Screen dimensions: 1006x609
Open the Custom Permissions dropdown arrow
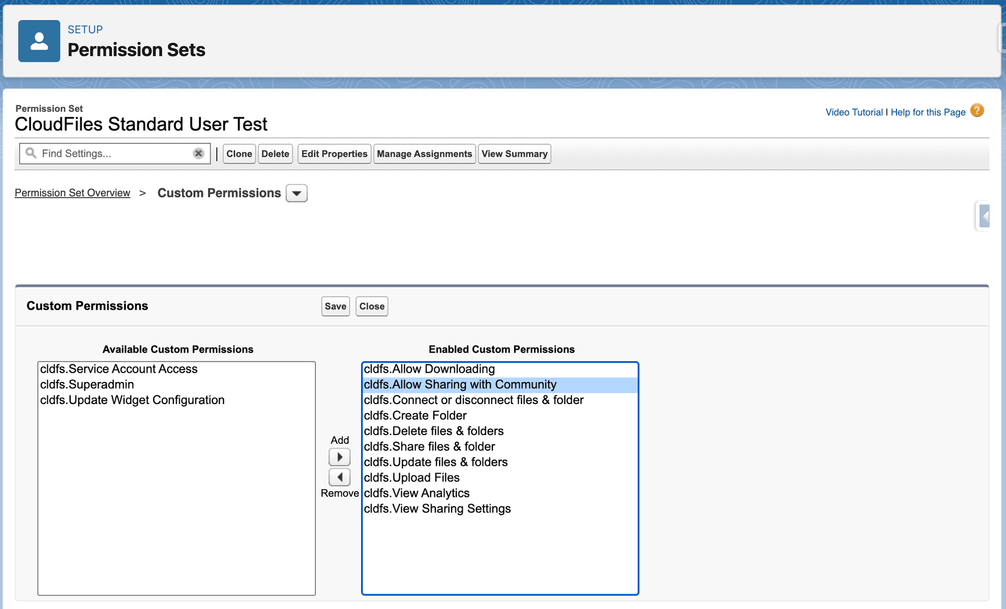pos(297,193)
